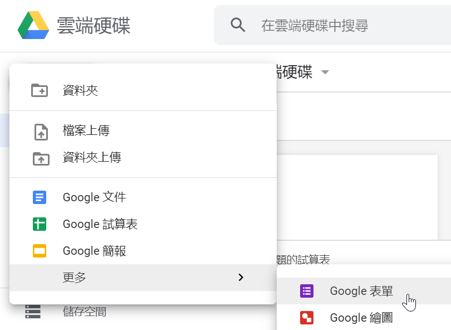This screenshot has height=330, width=451.
Task: Click the search magnifier icon
Action: coord(238,25)
